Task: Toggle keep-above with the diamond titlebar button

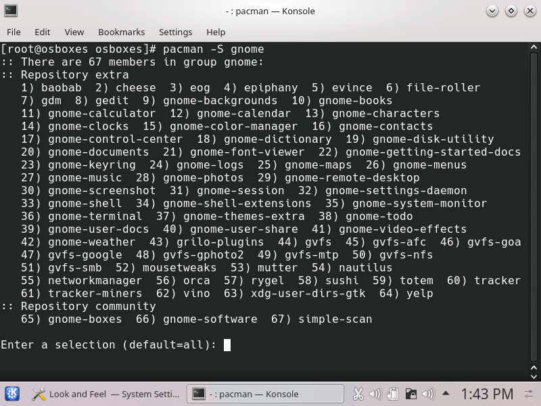Action: tap(511, 11)
